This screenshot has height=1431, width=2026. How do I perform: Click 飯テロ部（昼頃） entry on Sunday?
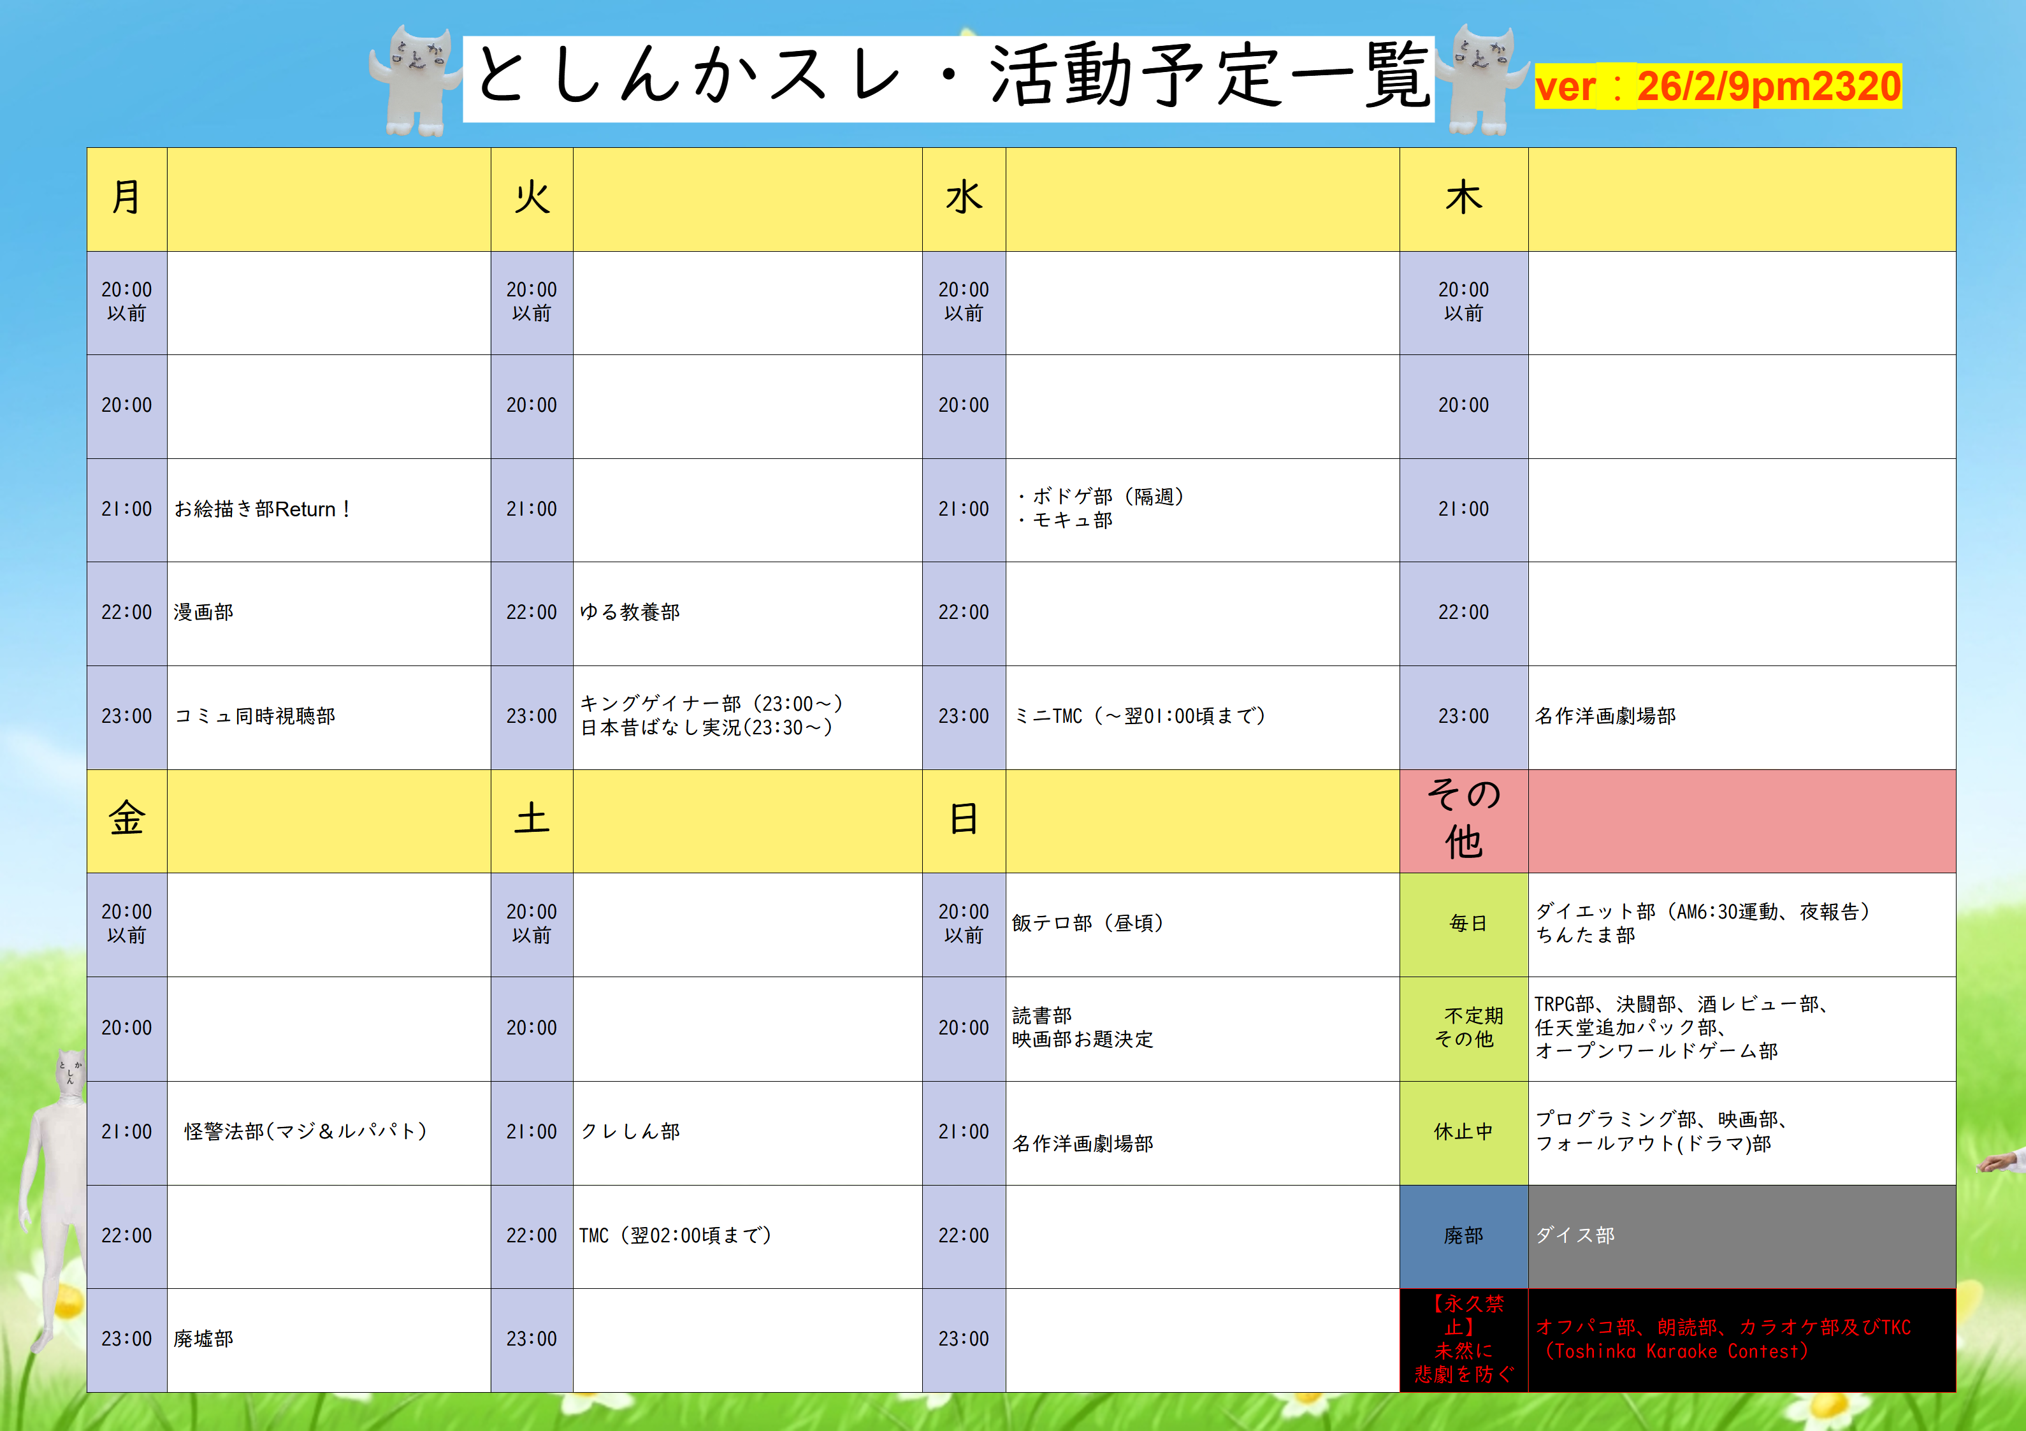1087,924
